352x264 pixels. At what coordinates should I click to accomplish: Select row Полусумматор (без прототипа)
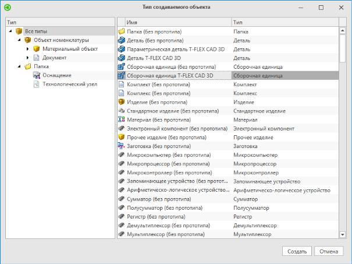point(228,208)
